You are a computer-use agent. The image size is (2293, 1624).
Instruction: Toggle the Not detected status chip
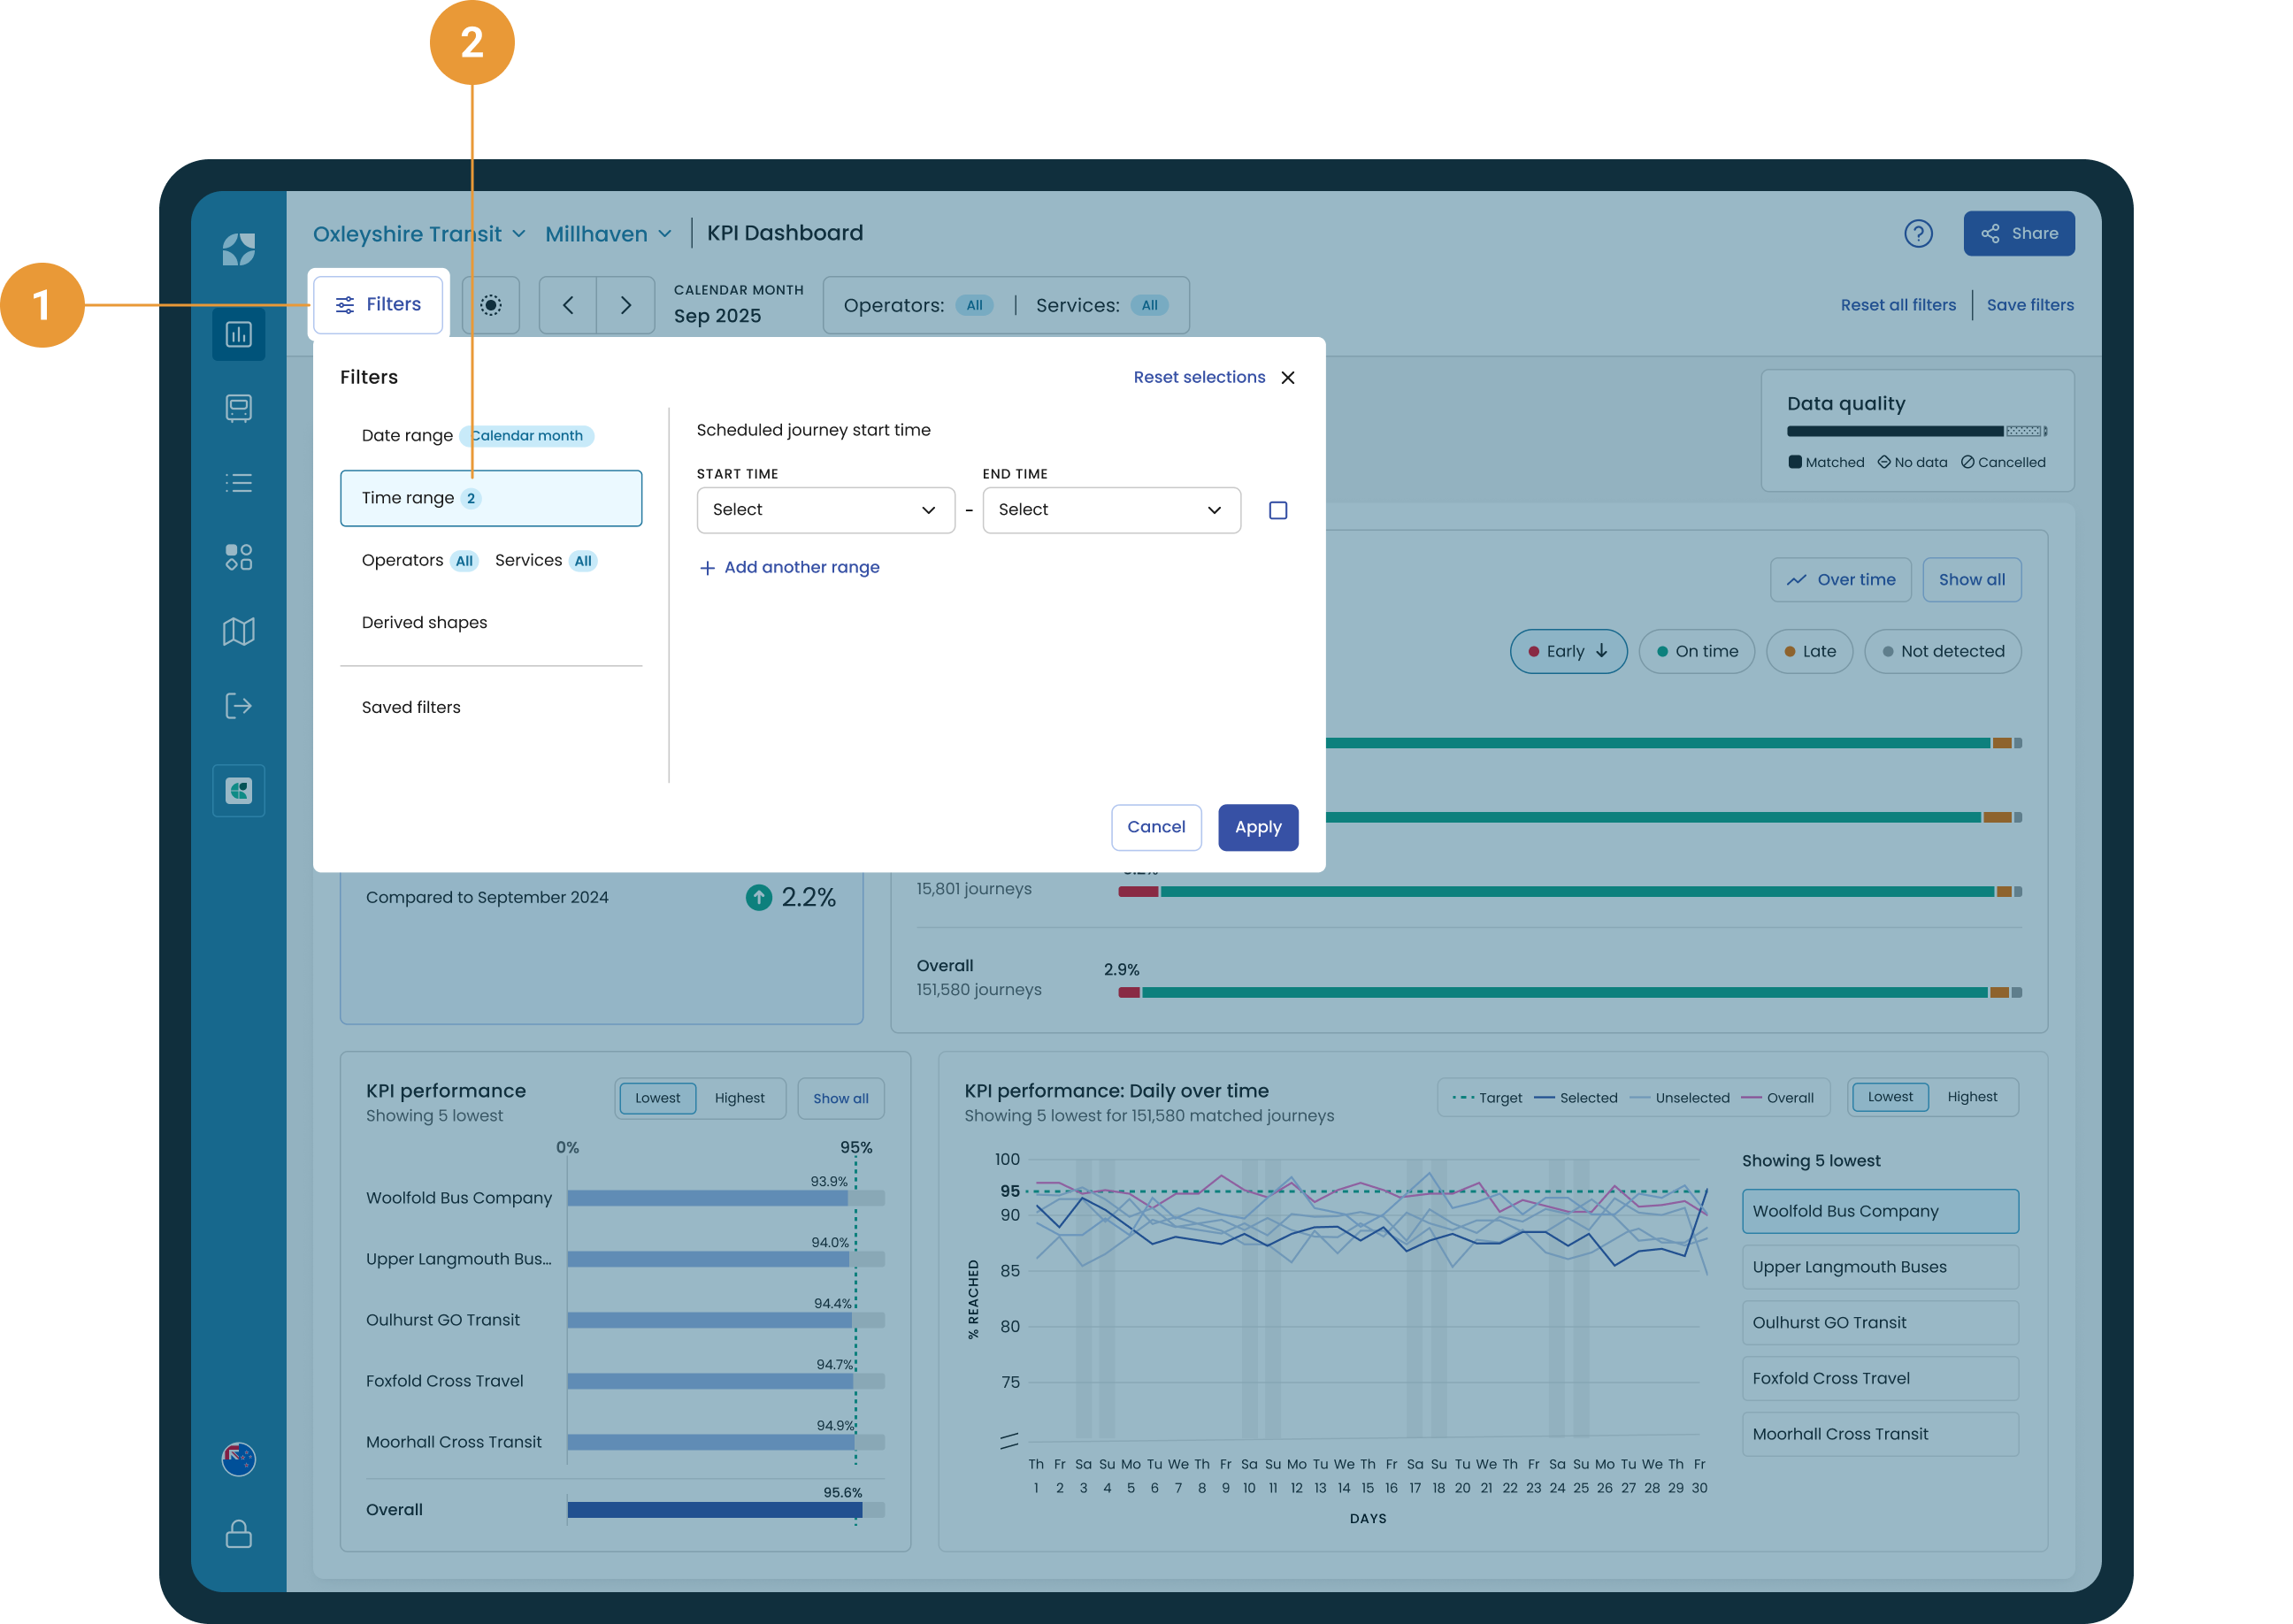pos(1942,651)
